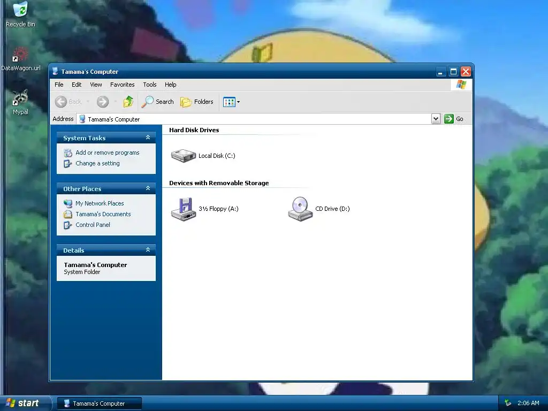Viewport: 548px width, 411px height.
Task: Open Tamama's Documents link
Action: tap(103, 214)
